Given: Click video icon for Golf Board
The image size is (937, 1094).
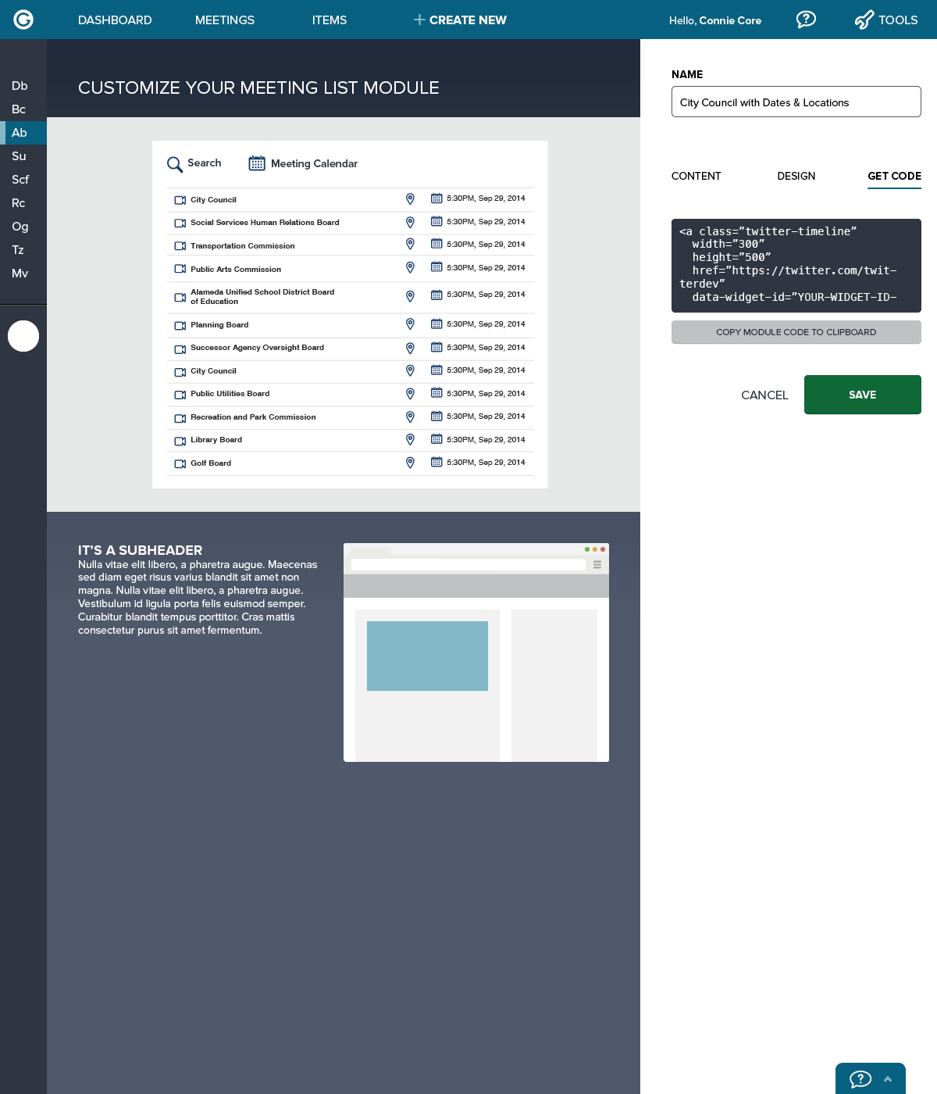Looking at the screenshot, I should point(180,464).
